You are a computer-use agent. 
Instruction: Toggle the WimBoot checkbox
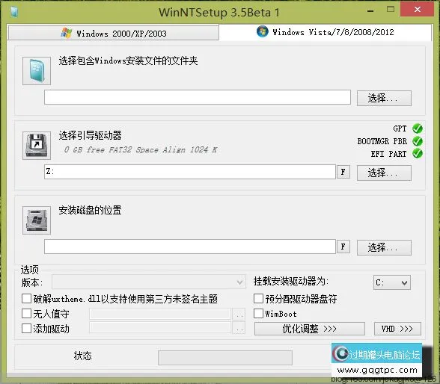(258, 314)
